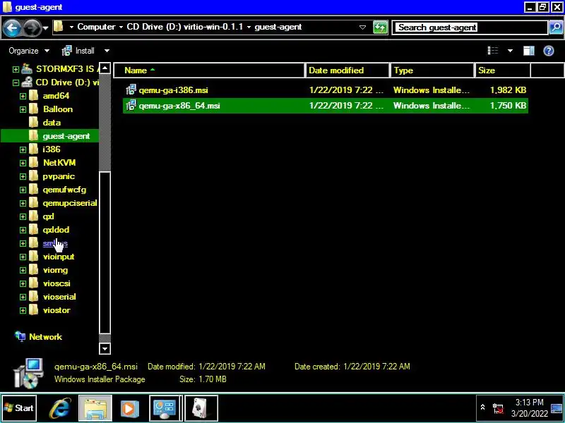
Task: Expand the viorng folder node
Action: pyautogui.click(x=23, y=271)
